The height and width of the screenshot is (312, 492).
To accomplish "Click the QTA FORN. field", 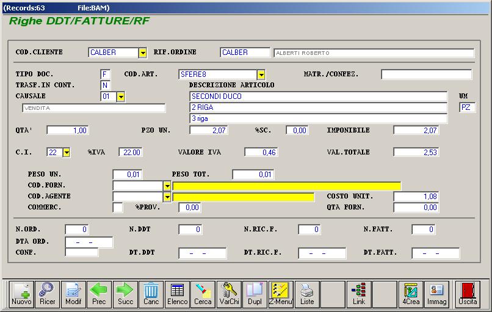I will 416,208.
